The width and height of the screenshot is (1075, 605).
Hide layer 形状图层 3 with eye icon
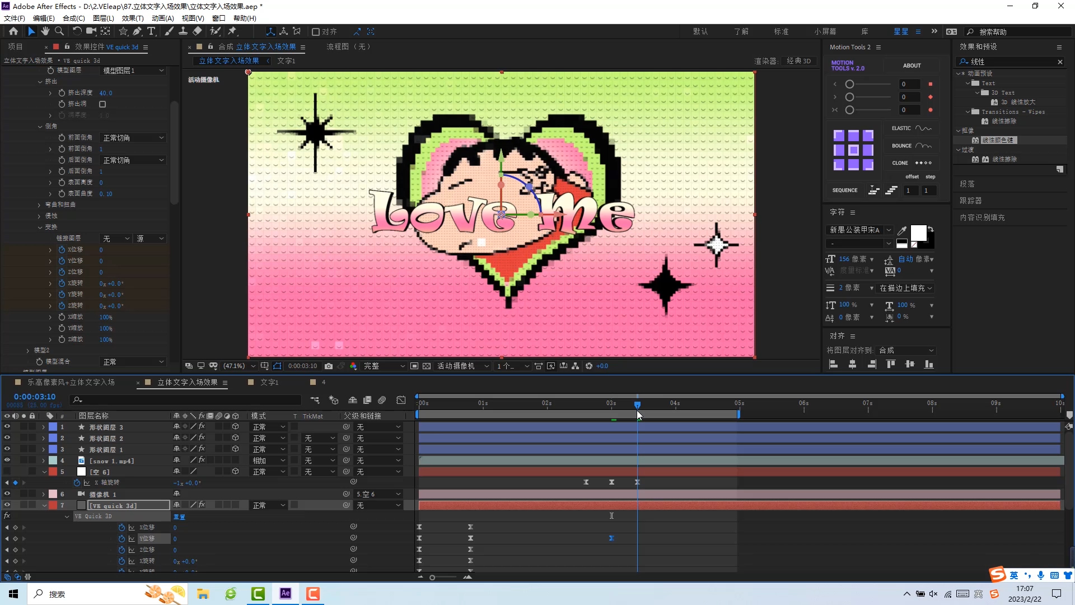coord(7,427)
